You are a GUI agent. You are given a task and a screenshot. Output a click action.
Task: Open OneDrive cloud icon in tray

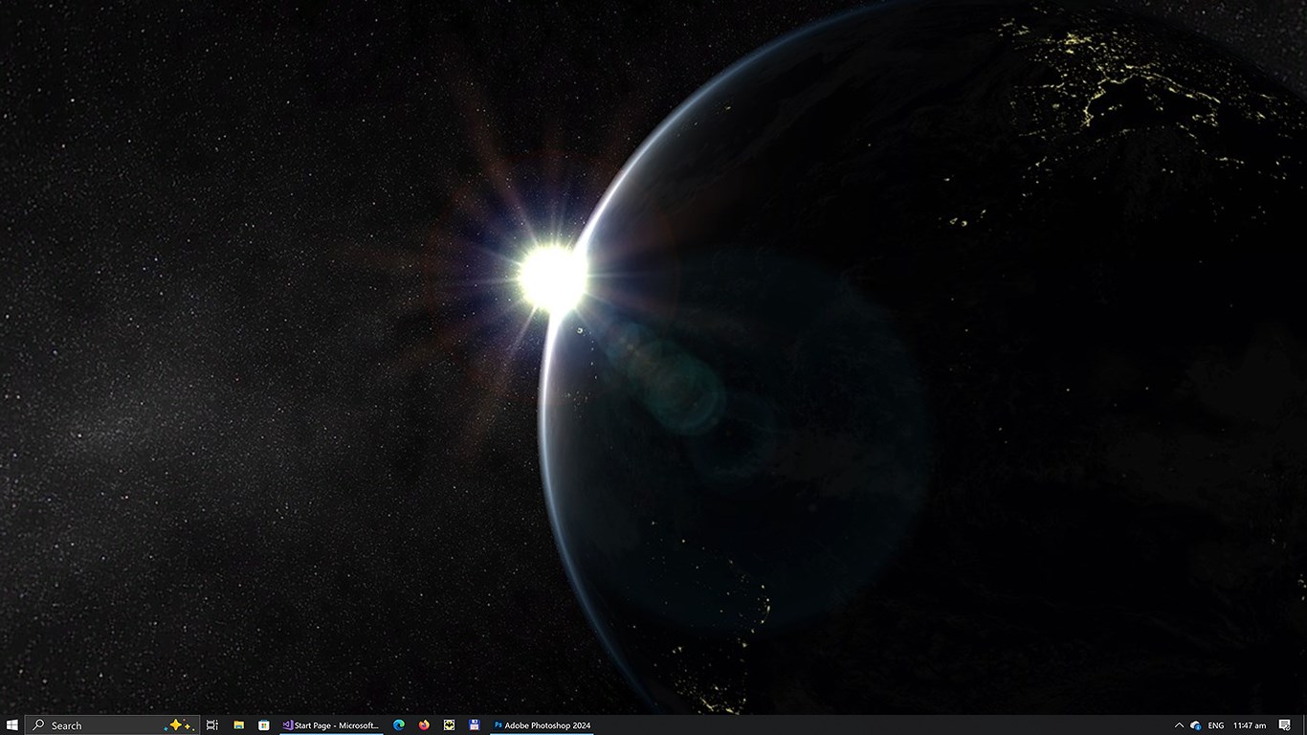tap(1196, 725)
